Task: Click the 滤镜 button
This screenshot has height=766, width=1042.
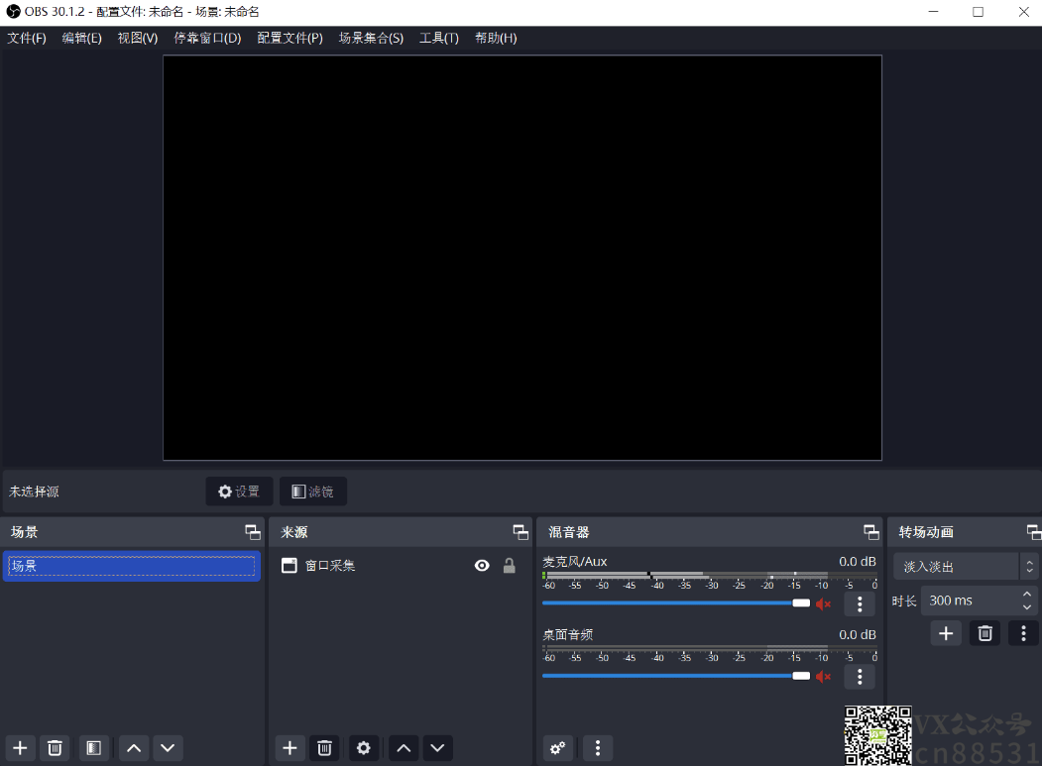Action: (x=313, y=491)
